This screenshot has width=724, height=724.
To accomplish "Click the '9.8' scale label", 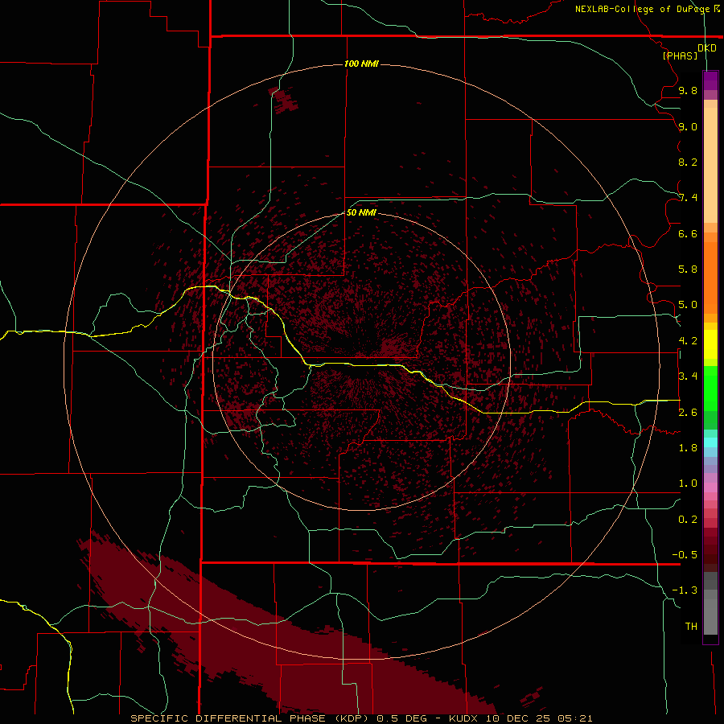I will [688, 90].
